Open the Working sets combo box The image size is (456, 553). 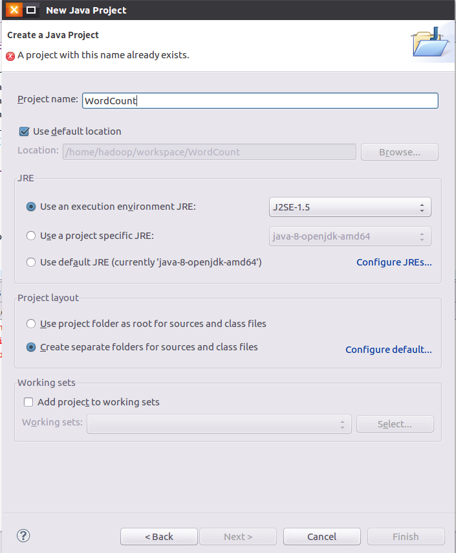219,424
